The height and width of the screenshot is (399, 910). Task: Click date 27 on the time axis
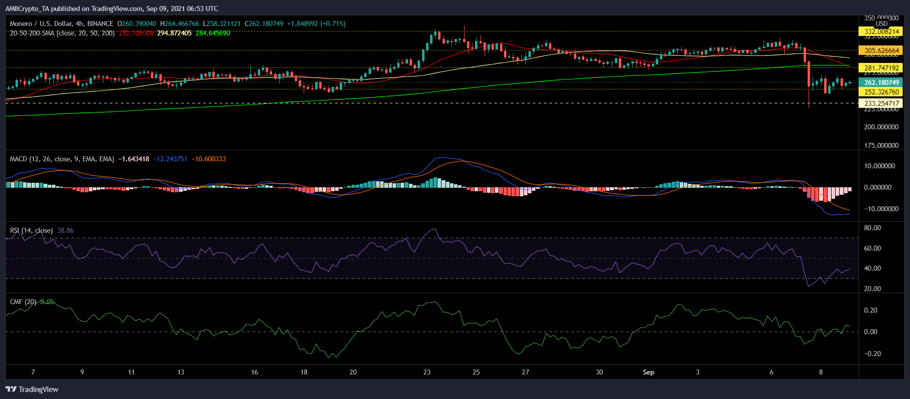pyautogui.click(x=525, y=372)
